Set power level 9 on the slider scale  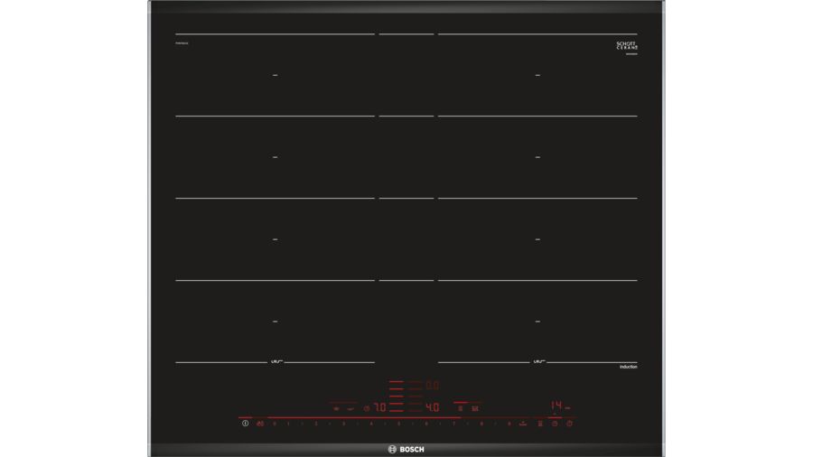coord(509,424)
